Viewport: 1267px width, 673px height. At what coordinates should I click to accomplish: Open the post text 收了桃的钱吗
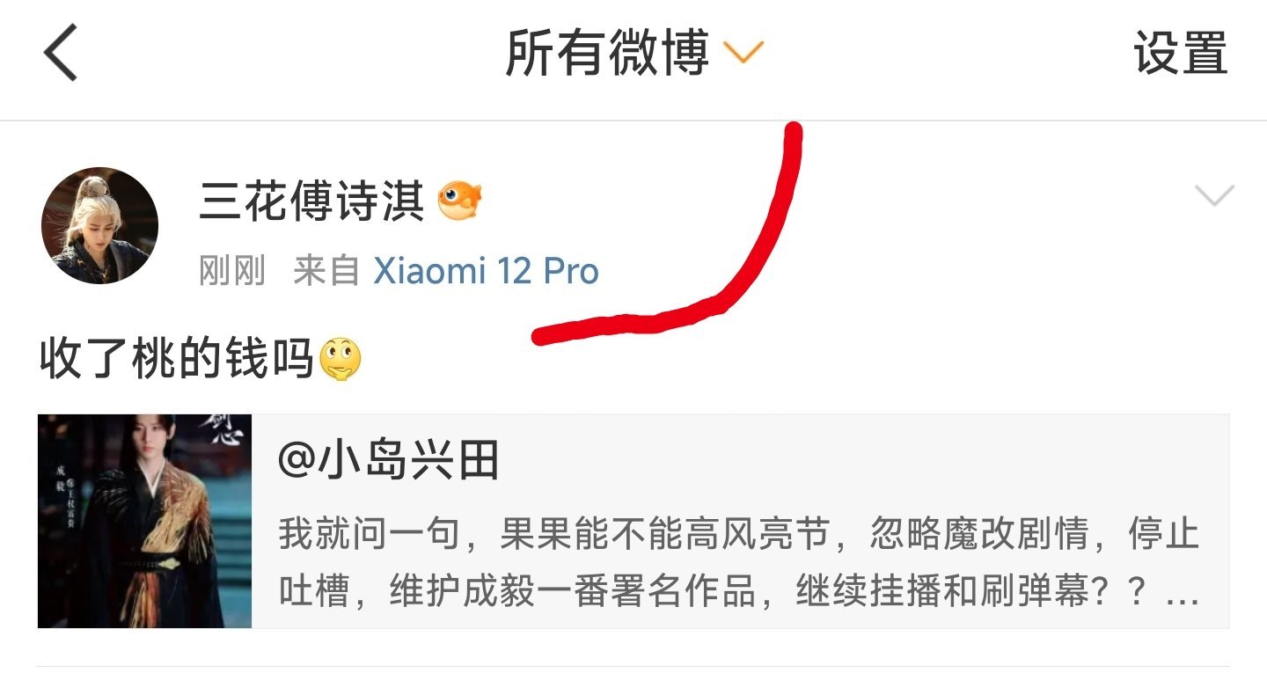177,359
